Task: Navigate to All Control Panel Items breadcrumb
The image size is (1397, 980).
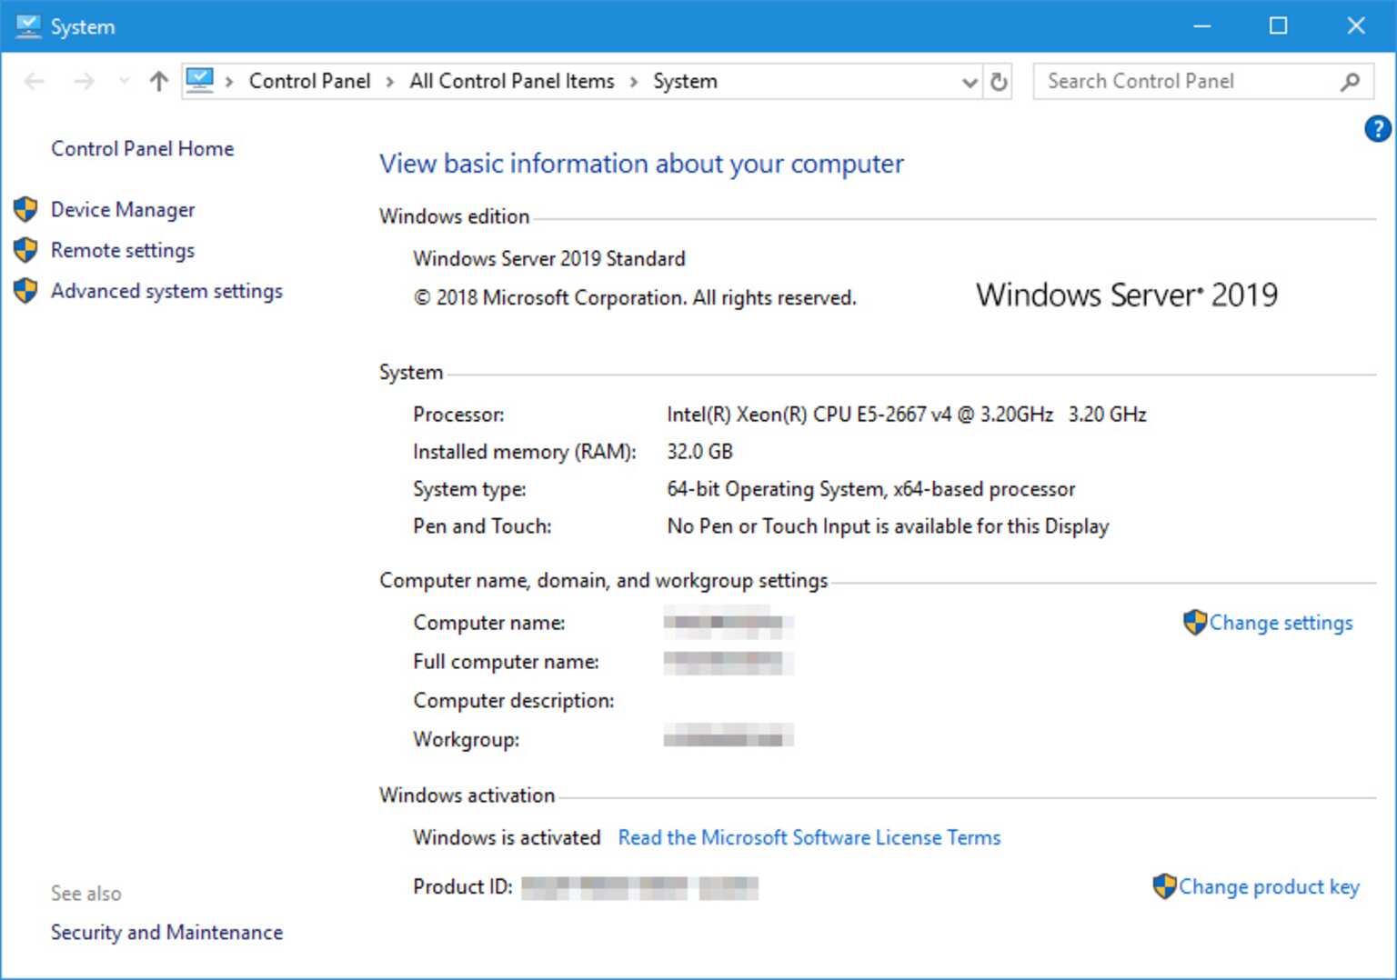Action: (x=511, y=81)
